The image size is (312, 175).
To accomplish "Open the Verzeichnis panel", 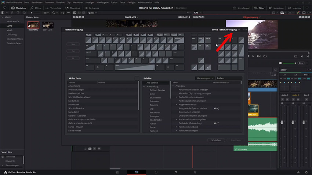I will 53,8.
